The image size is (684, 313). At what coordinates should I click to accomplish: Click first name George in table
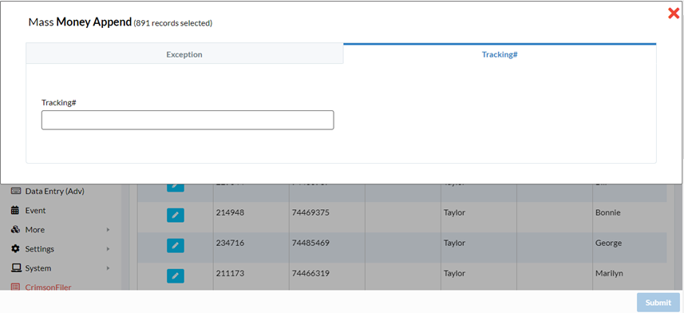tap(608, 243)
